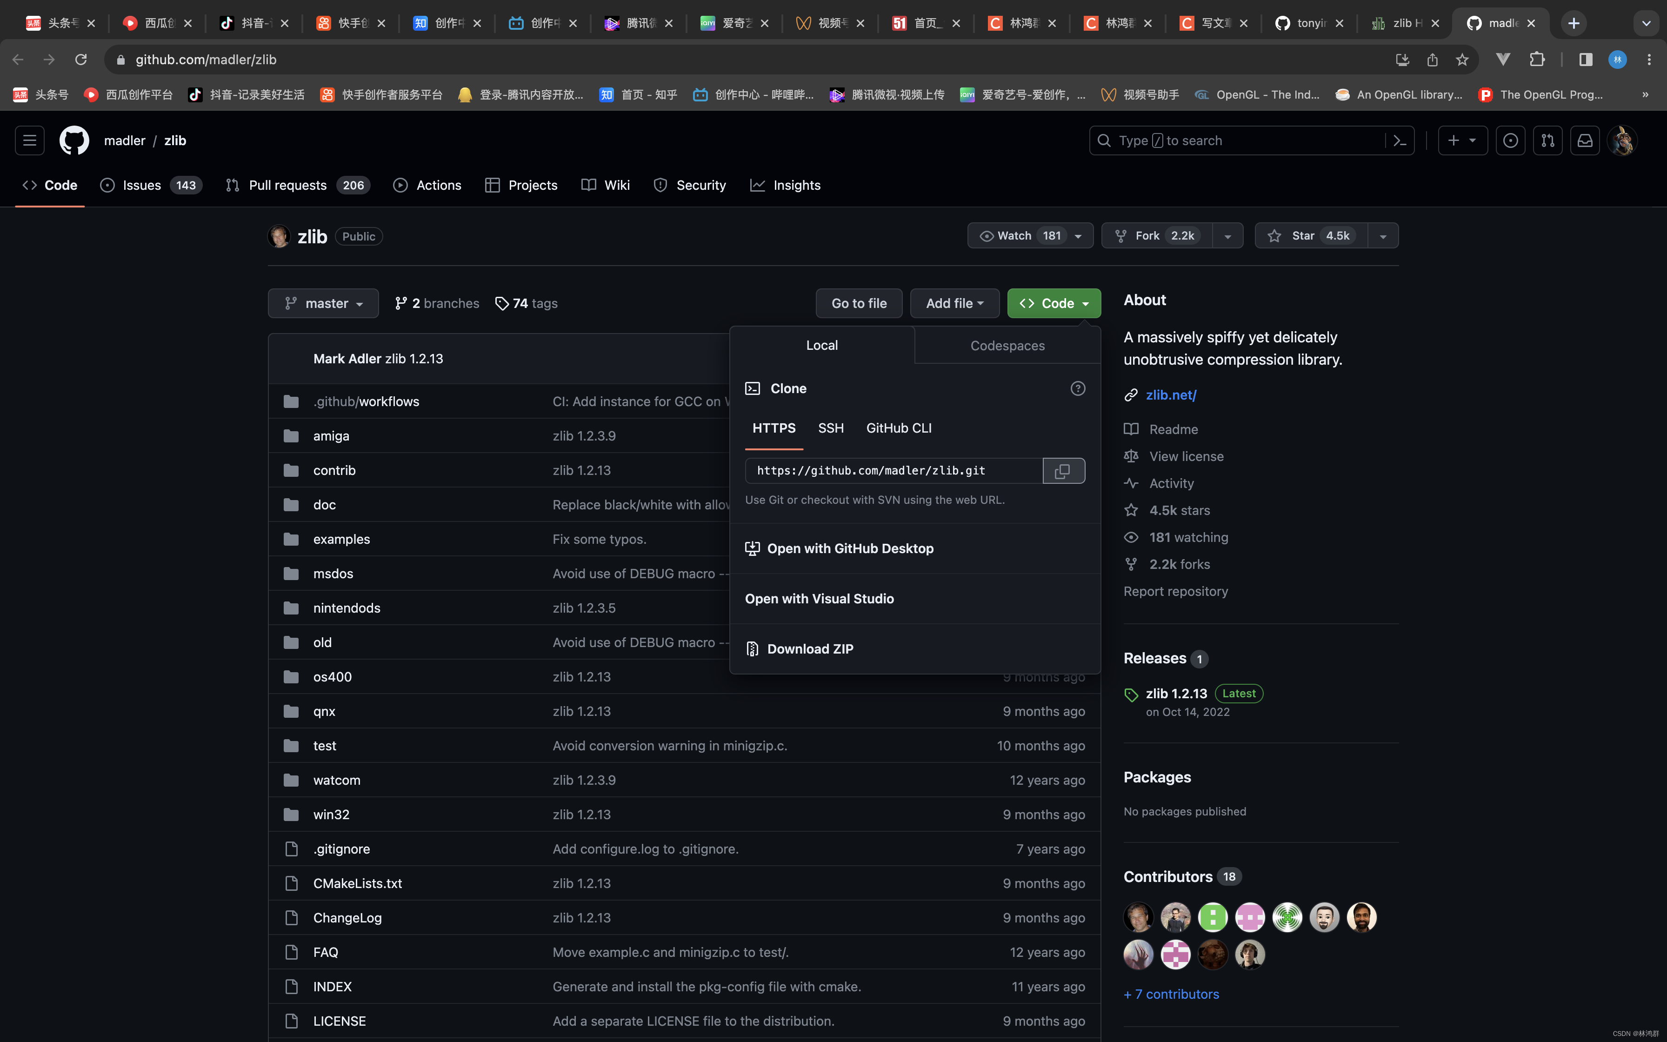Click the View license link
The image size is (1667, 1042).
click(x=1186, y=456)
